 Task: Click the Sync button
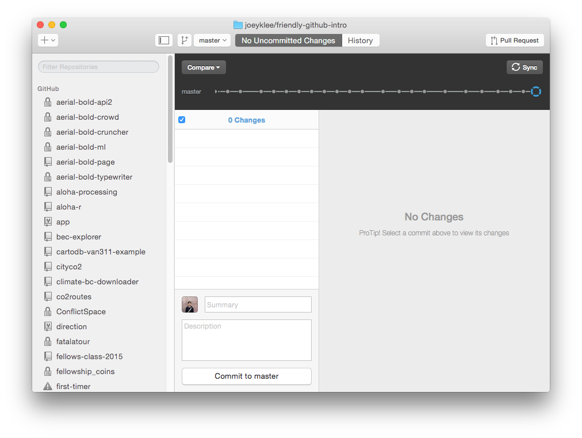[524, 67]
